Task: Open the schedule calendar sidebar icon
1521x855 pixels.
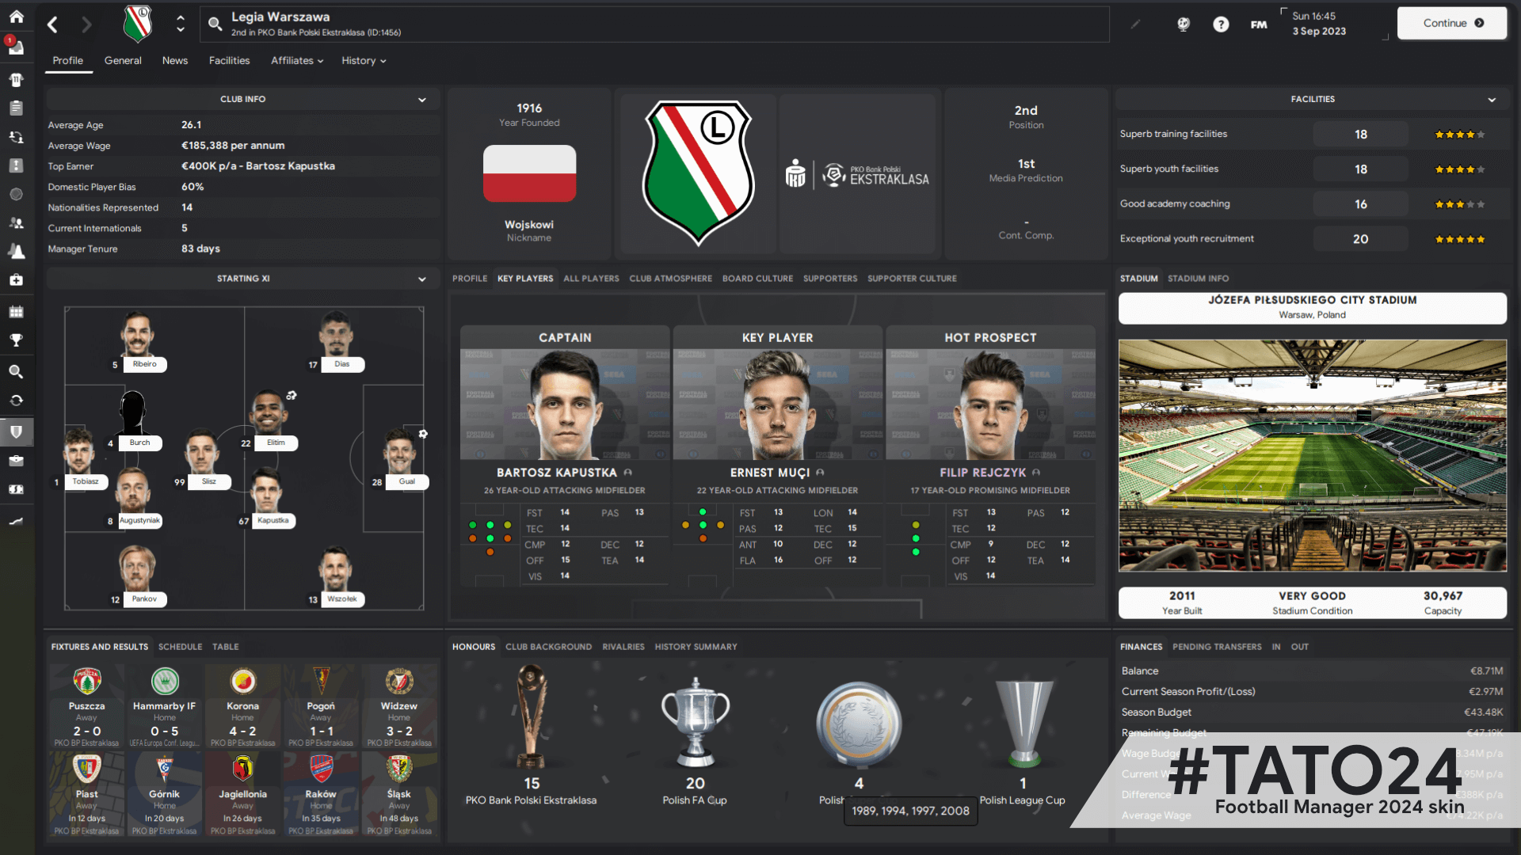Action: pyautogui.click(x=16, y=311)
